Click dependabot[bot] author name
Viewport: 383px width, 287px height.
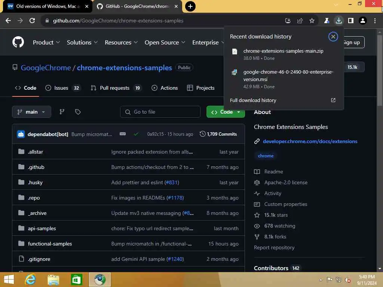(48, 134)
